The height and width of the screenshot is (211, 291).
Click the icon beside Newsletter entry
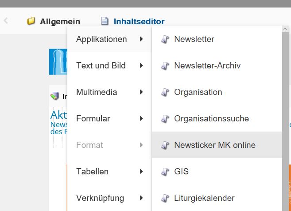165,39
